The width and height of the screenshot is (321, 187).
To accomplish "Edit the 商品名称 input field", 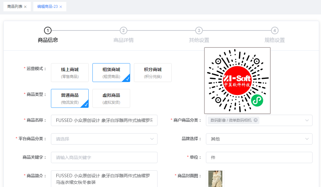I will coord(104,120).
